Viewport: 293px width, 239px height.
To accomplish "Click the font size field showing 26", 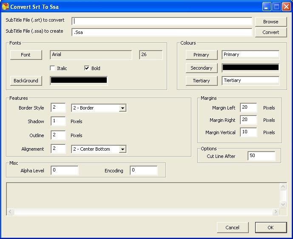I will (151, 55).
